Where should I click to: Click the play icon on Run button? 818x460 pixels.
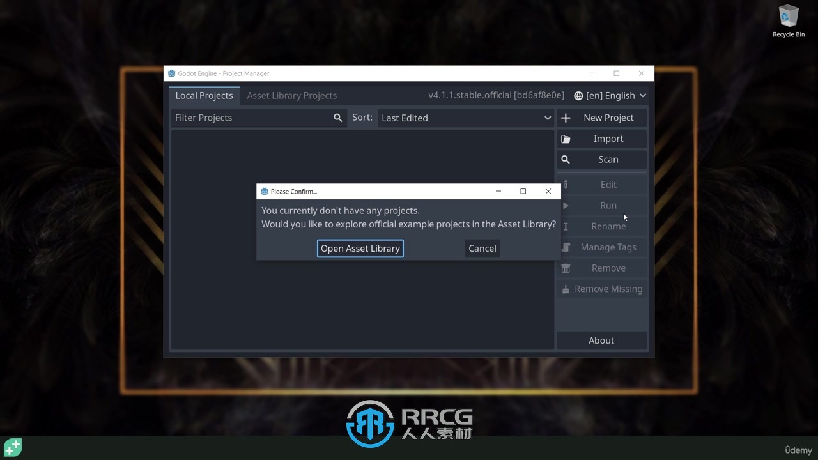pyautogui.click(x=566, y=206)
